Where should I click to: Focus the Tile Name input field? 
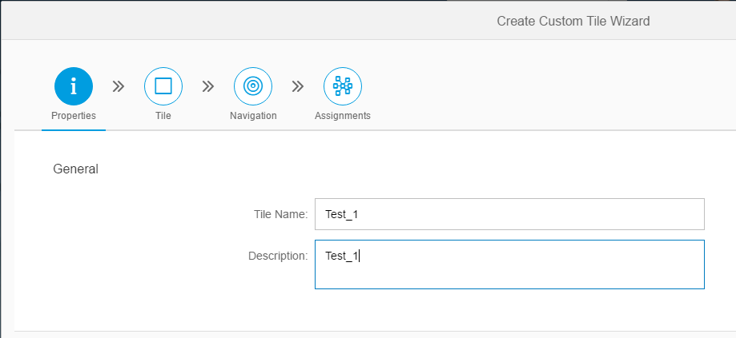click(509, 214)
